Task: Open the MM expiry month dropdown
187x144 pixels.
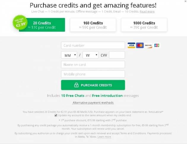Action: (69, 55)
